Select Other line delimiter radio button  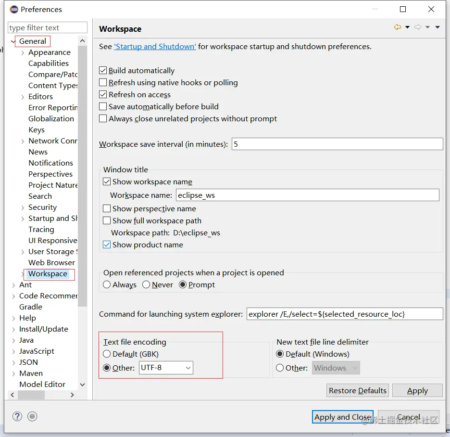[x=279, y=368]
